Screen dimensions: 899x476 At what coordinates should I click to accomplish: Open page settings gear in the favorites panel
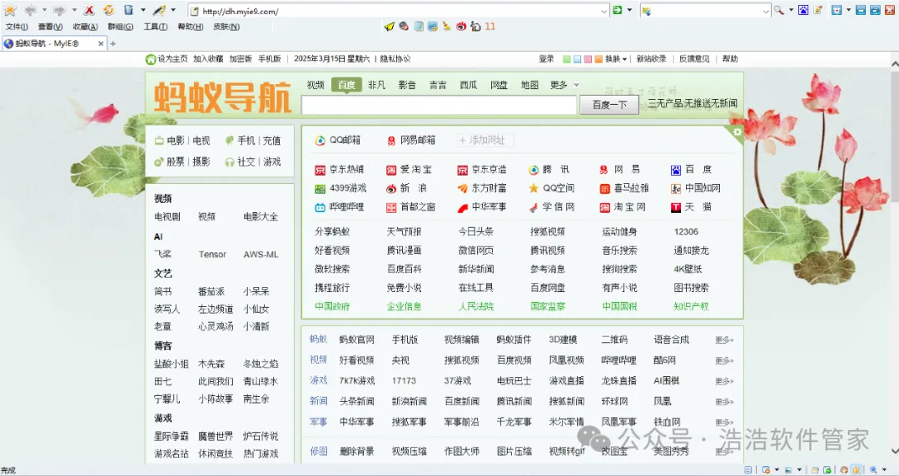(x=738, y=132)
